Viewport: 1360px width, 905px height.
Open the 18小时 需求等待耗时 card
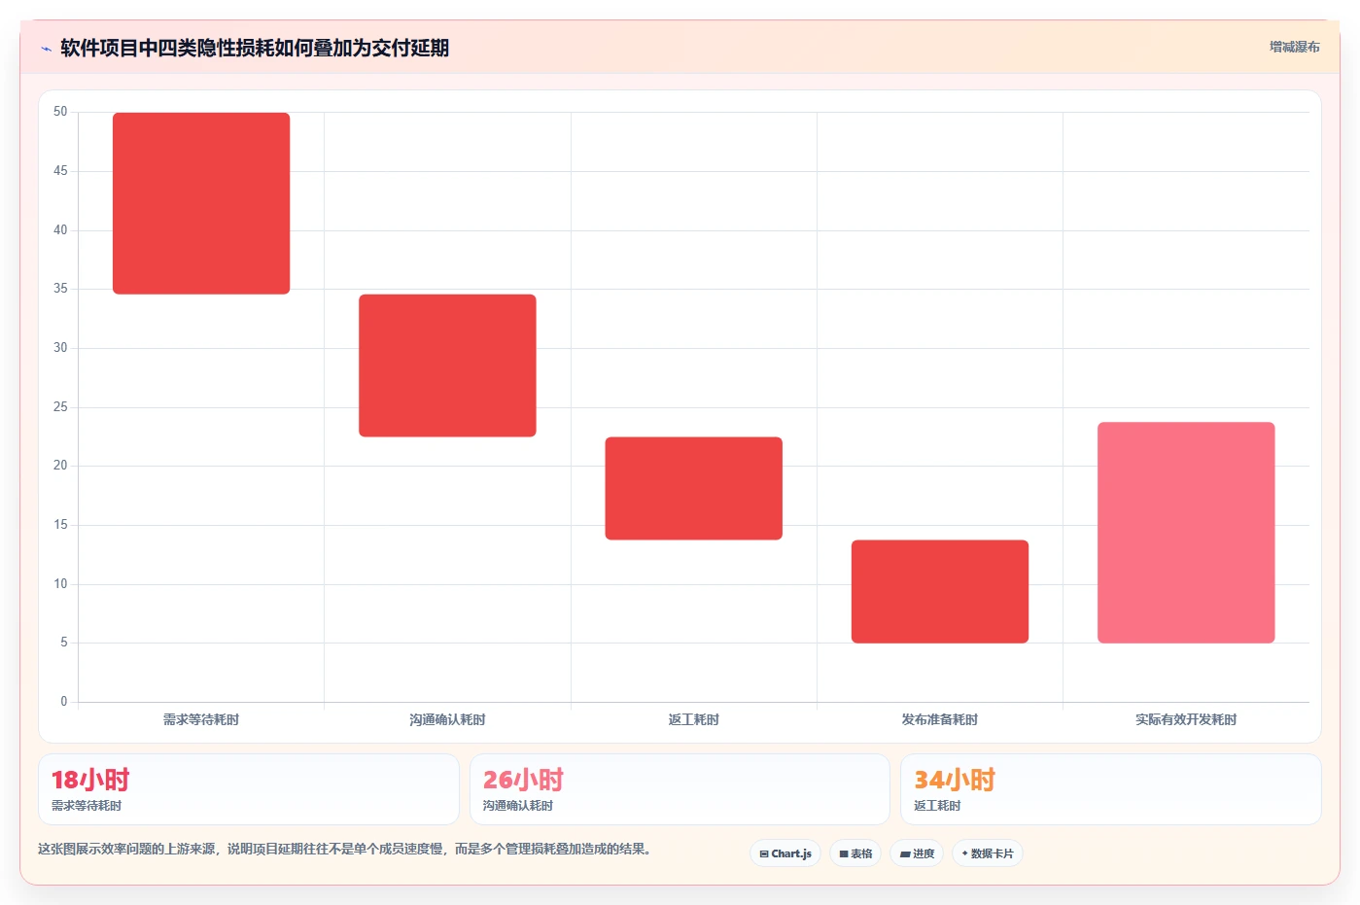tap(249, 789)
